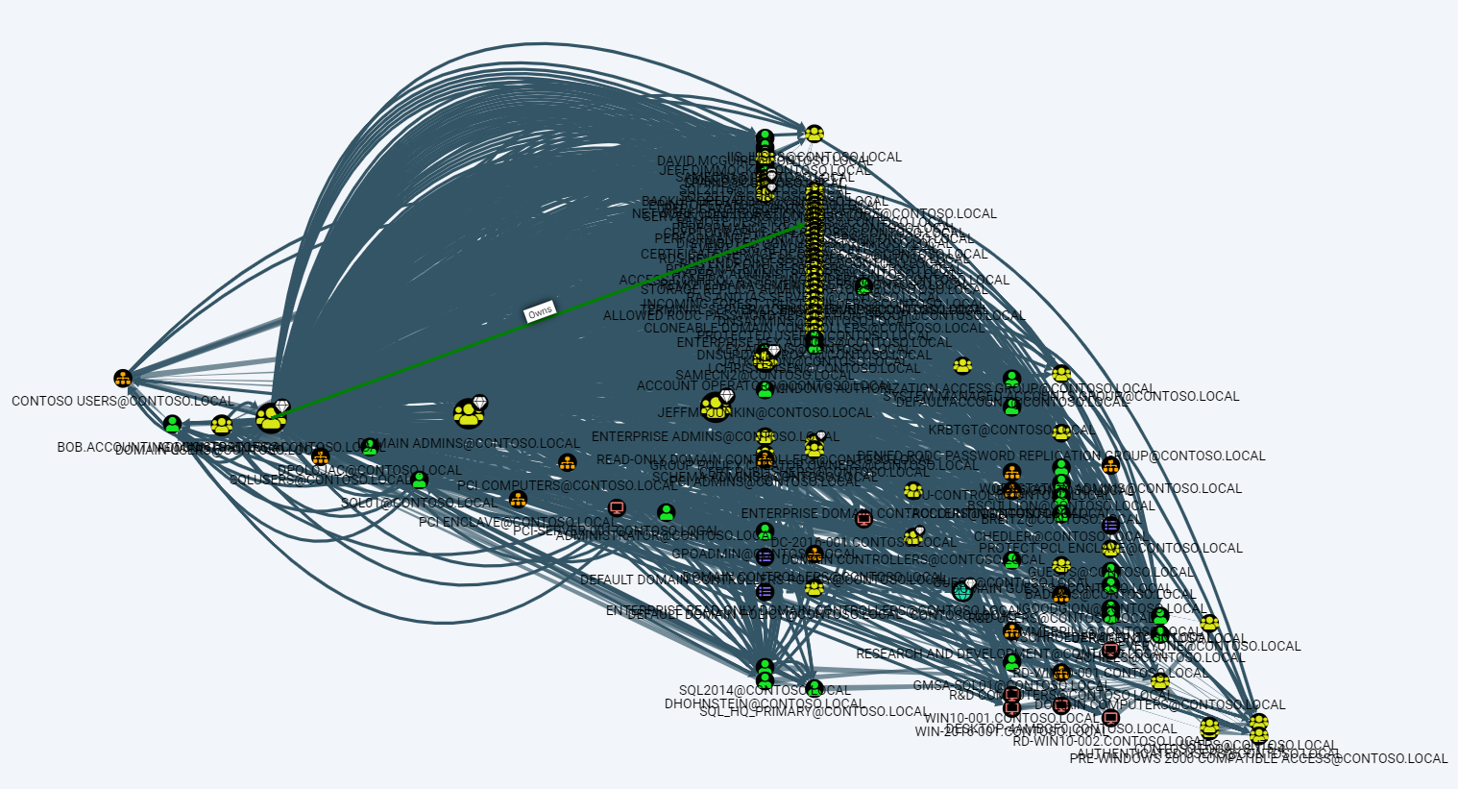This screenshot has width=1458, height=789.
Task: Click the Owns edge label
Action: pyautogui.click(x=540, y=311)
